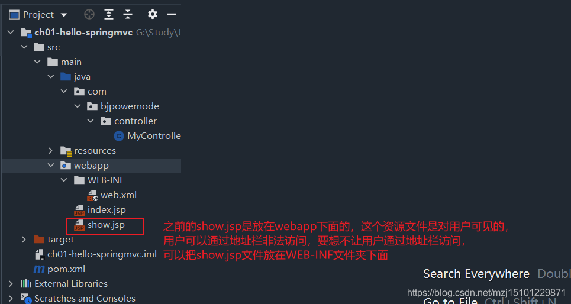The height and width of the screenshot is (304, 571).
Task: Open the Project panel settings gear
Action: pyautogui.click(x=153, y=14)
